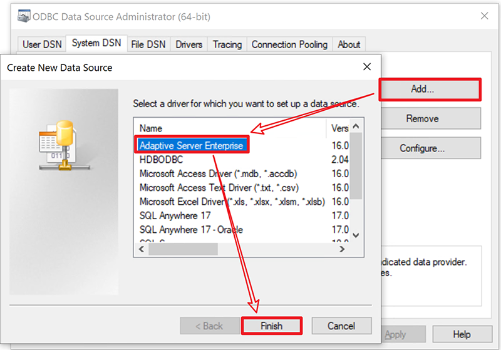This screenshot has width=501, height=350.
Task: Cancel the new data source wizard
Action: [x=342, y=326]
